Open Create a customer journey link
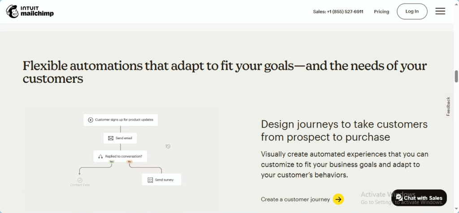 tap(295, 200)
